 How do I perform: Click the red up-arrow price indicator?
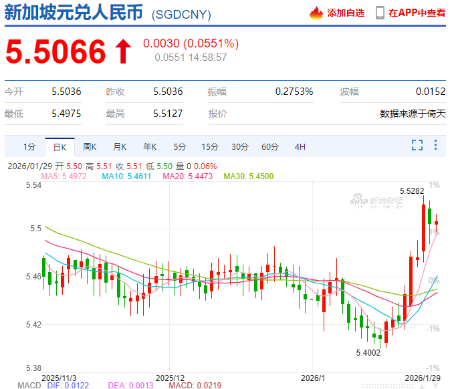(124, 52)
